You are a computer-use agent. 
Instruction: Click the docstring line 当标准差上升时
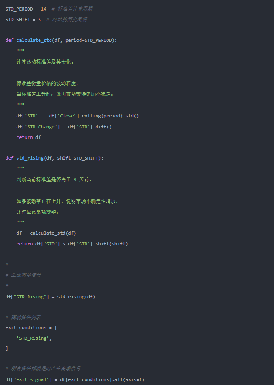[x=65, y=94]
